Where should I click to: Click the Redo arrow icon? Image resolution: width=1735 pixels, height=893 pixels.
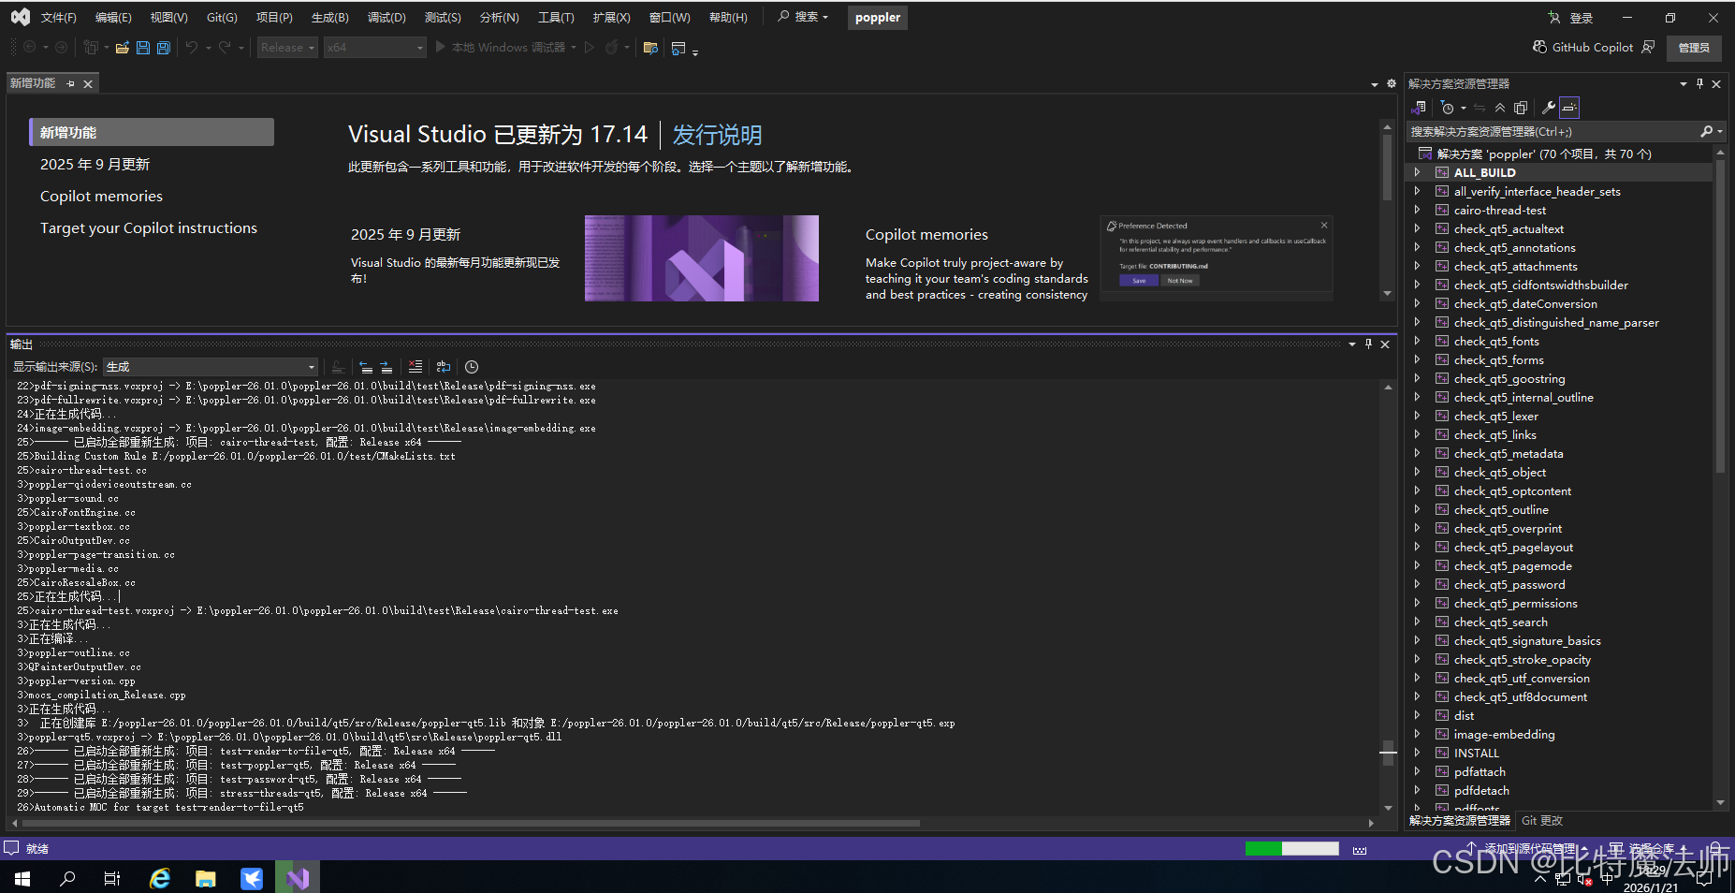point(225,48)
